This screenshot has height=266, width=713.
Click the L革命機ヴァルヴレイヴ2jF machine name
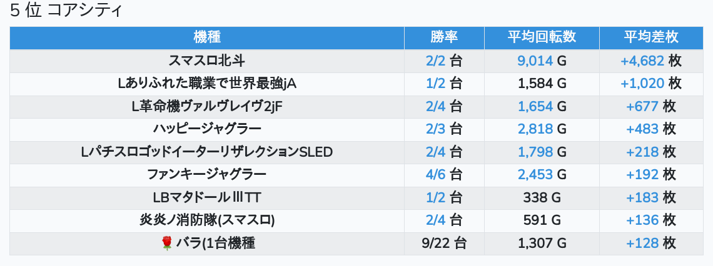[207, 106]
